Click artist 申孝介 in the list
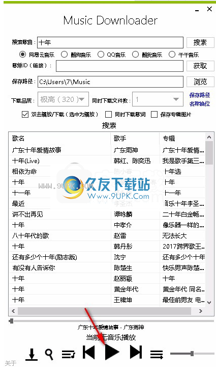Screen dimensions: 216x375 (x=123, y=225)
